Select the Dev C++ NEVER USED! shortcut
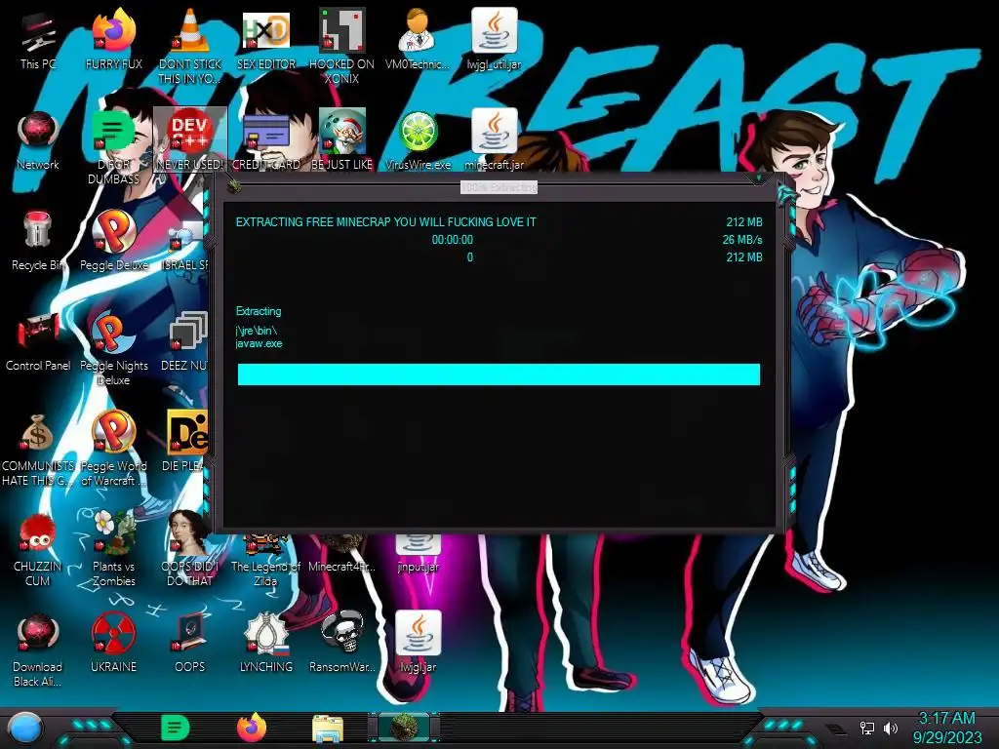The height and width of the screenshot is (749, 999). click(190, 141)
